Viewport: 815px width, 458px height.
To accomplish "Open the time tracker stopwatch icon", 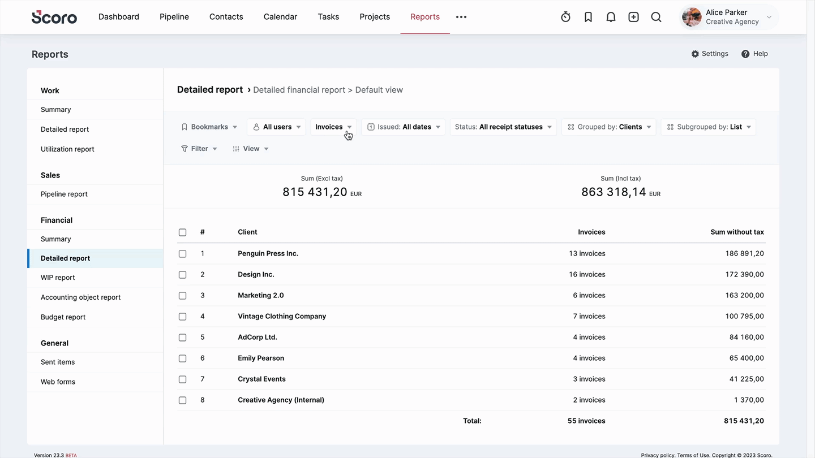I will (x=565, y=17).
